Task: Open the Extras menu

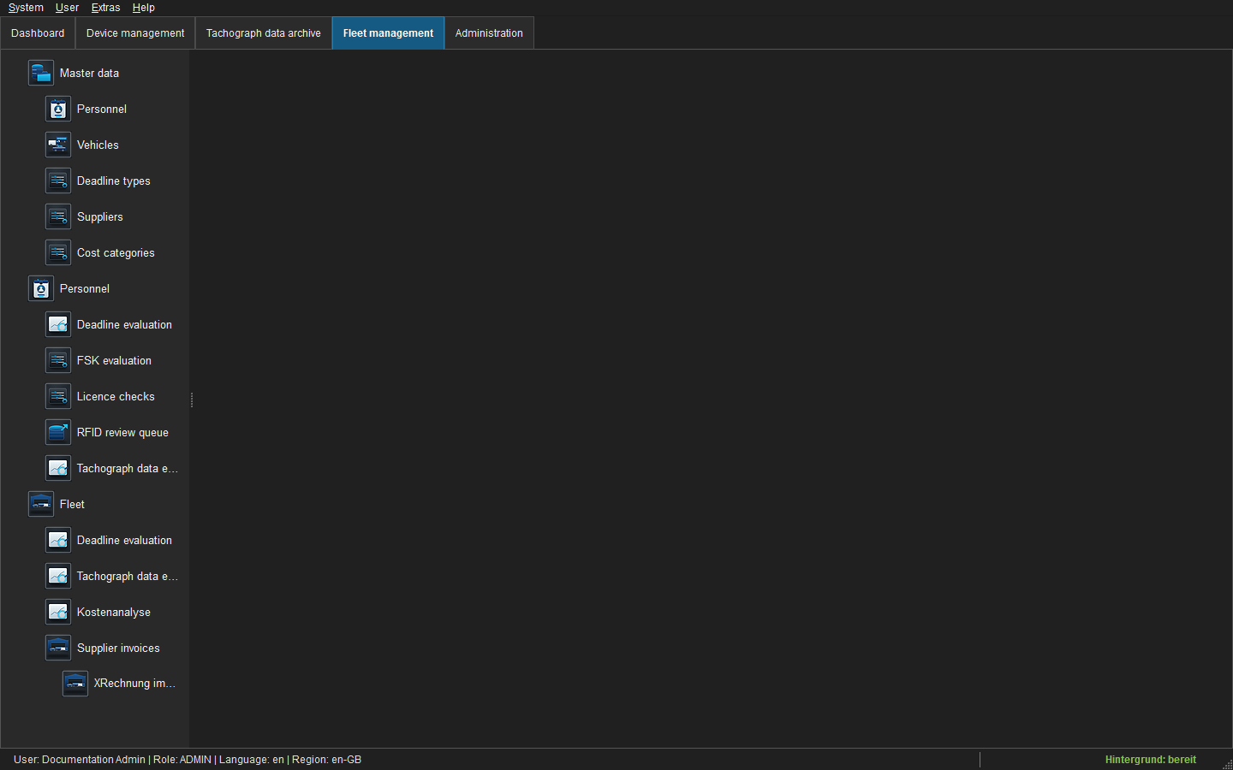Action: (x=105, y=8)
